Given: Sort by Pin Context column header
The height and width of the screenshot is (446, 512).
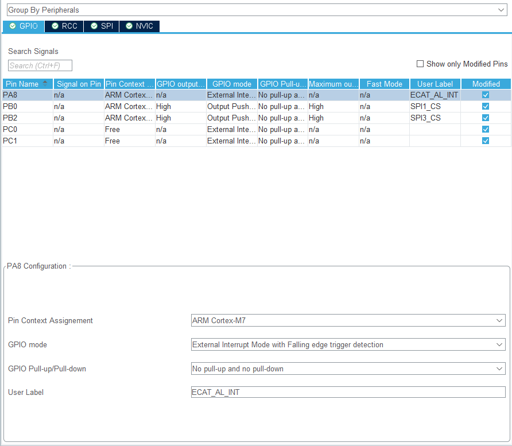Looking at the screenshot, I should pos(130,84).
